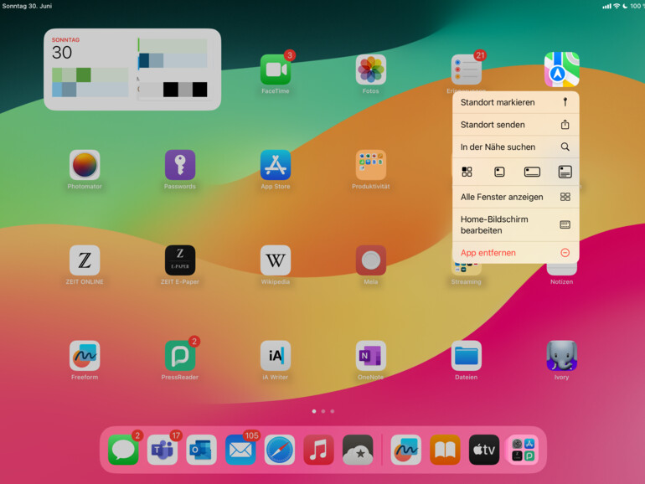Screen dimensions: 645x484
Task: Select In der Nähe suchen
Action: 515,147
